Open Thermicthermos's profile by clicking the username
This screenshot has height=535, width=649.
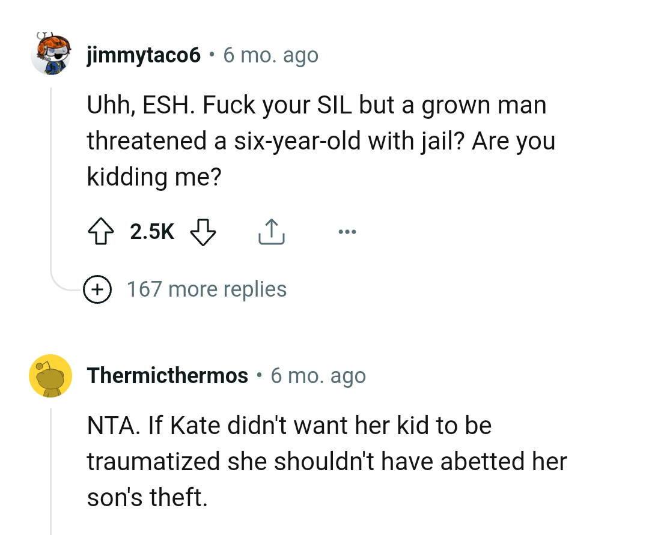(168, 375)
